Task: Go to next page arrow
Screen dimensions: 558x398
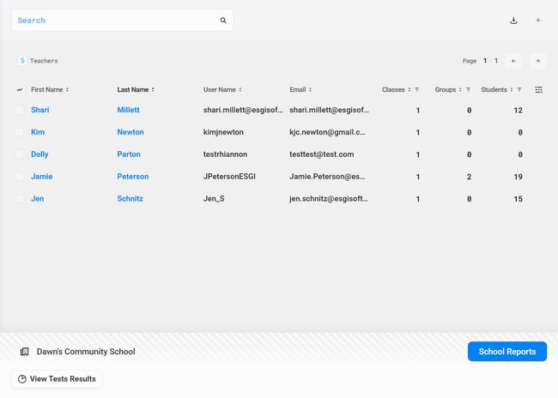Action: (537, 61)
